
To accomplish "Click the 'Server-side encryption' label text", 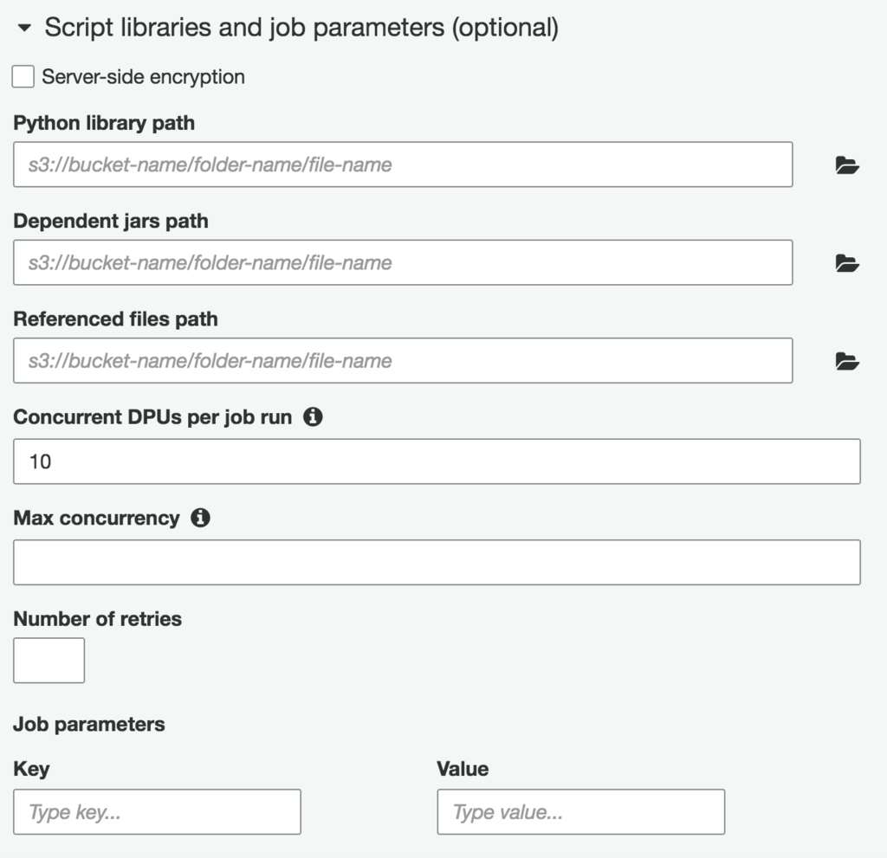I will pos(143,77).
